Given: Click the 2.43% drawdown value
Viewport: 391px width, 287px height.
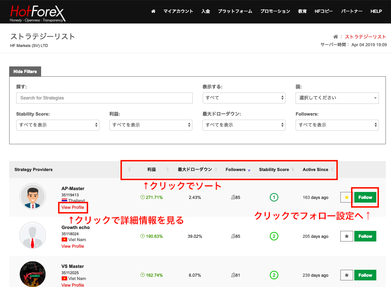Looking at the screenshot, I should coord(195,197).
